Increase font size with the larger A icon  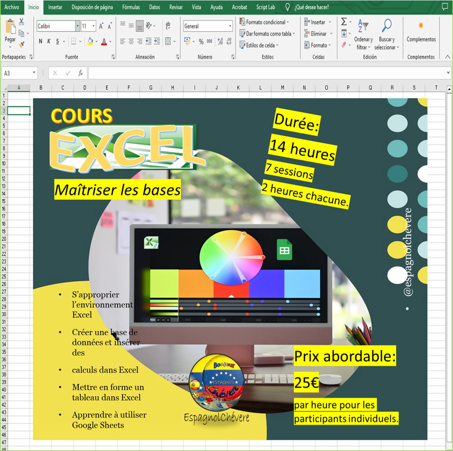click(x=101, y=26)
